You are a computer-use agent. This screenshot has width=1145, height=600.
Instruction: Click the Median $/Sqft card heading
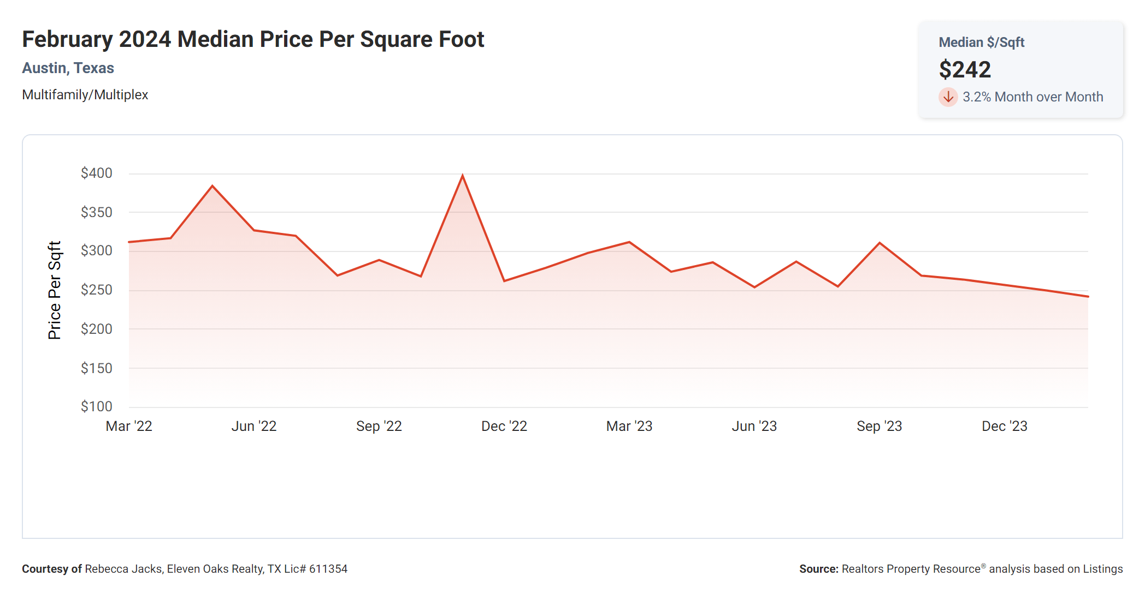tap(981, 43)
